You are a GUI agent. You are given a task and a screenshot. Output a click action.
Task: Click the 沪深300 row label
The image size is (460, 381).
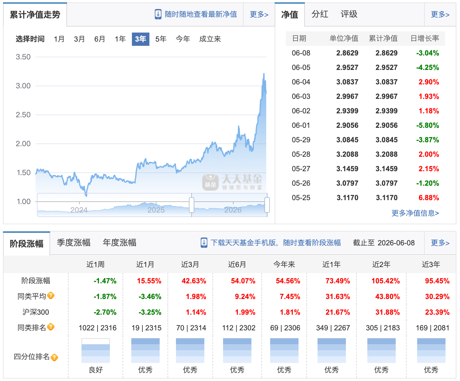(36, 312)
